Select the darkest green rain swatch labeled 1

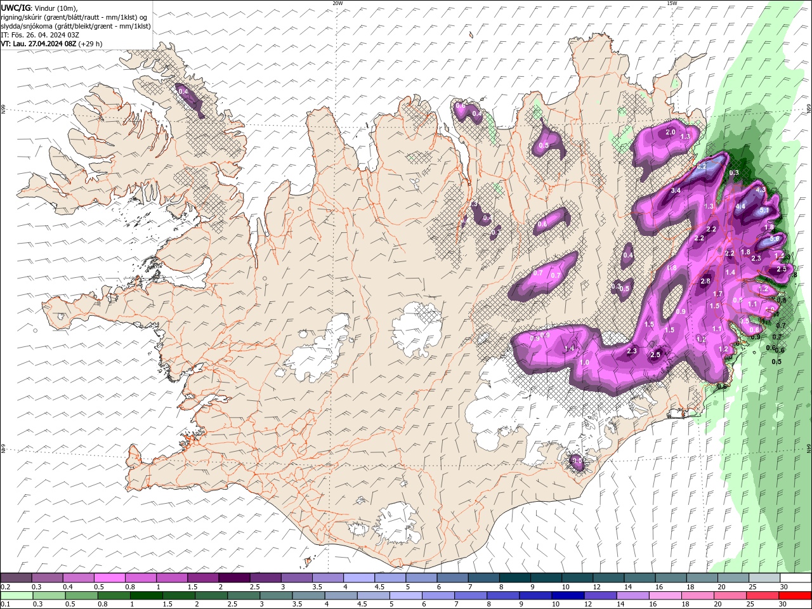coord(146,596)
